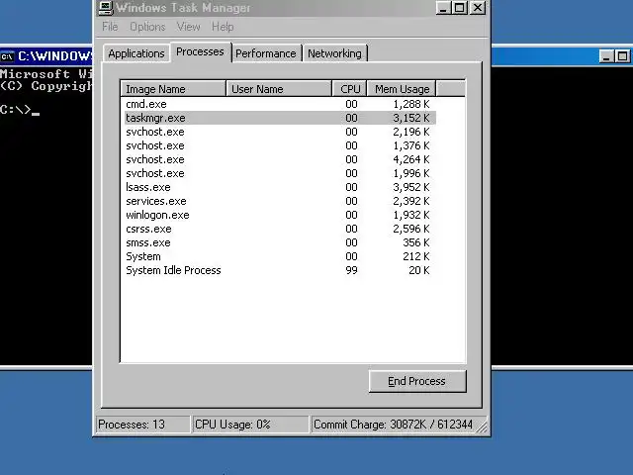Maximize the command prompt window

point(622,56)
